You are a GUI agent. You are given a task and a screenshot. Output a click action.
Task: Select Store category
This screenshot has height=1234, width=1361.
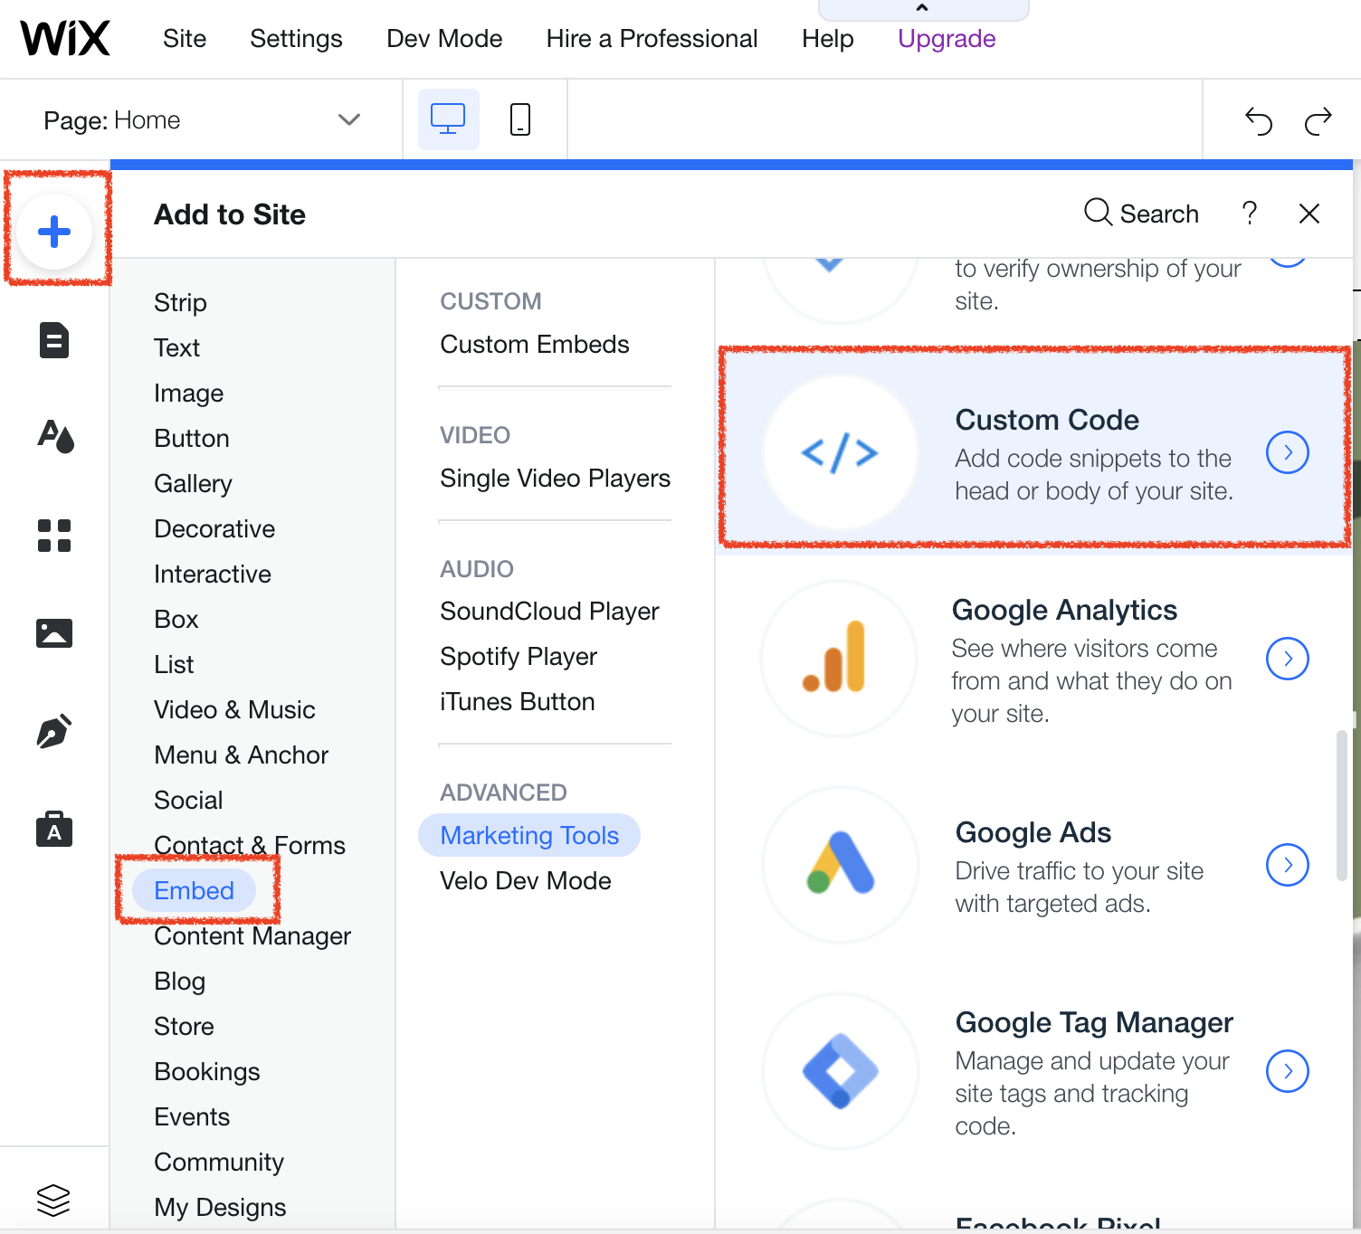tap(184, 1026)
